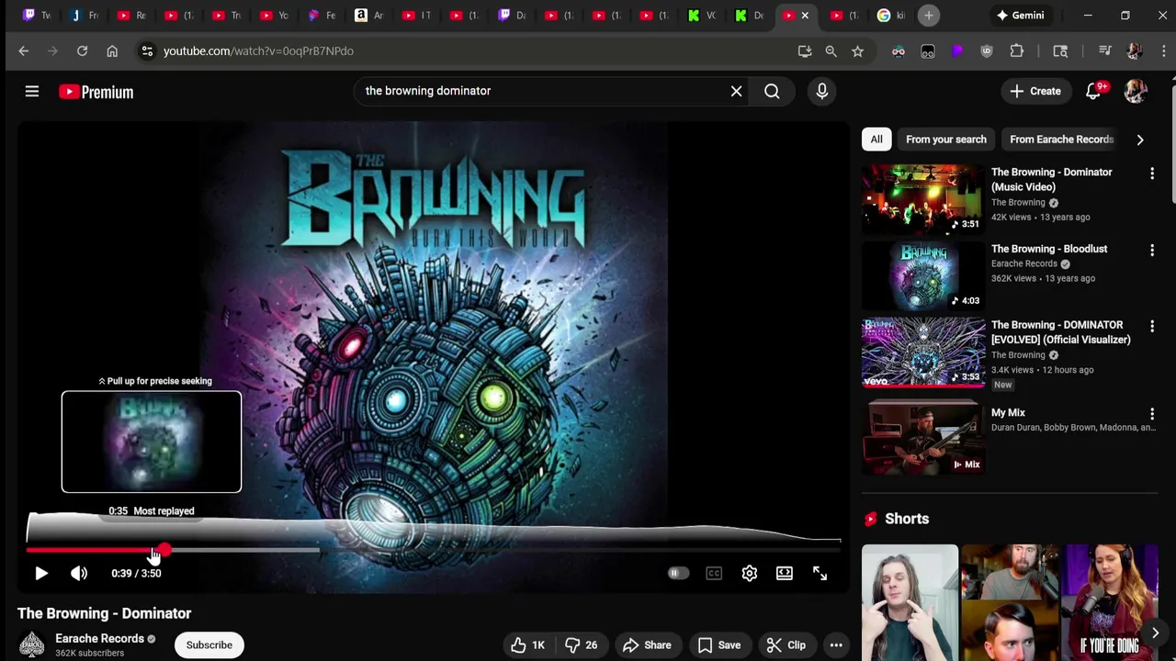
Task: Open the YouTube guide hamburger menu
Action: pos(32,91)
